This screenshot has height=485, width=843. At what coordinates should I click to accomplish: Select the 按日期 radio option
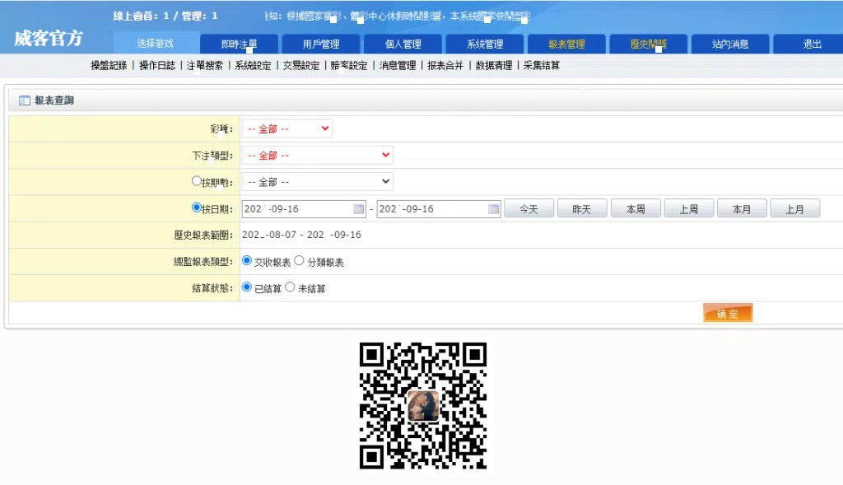click(196, 208)
